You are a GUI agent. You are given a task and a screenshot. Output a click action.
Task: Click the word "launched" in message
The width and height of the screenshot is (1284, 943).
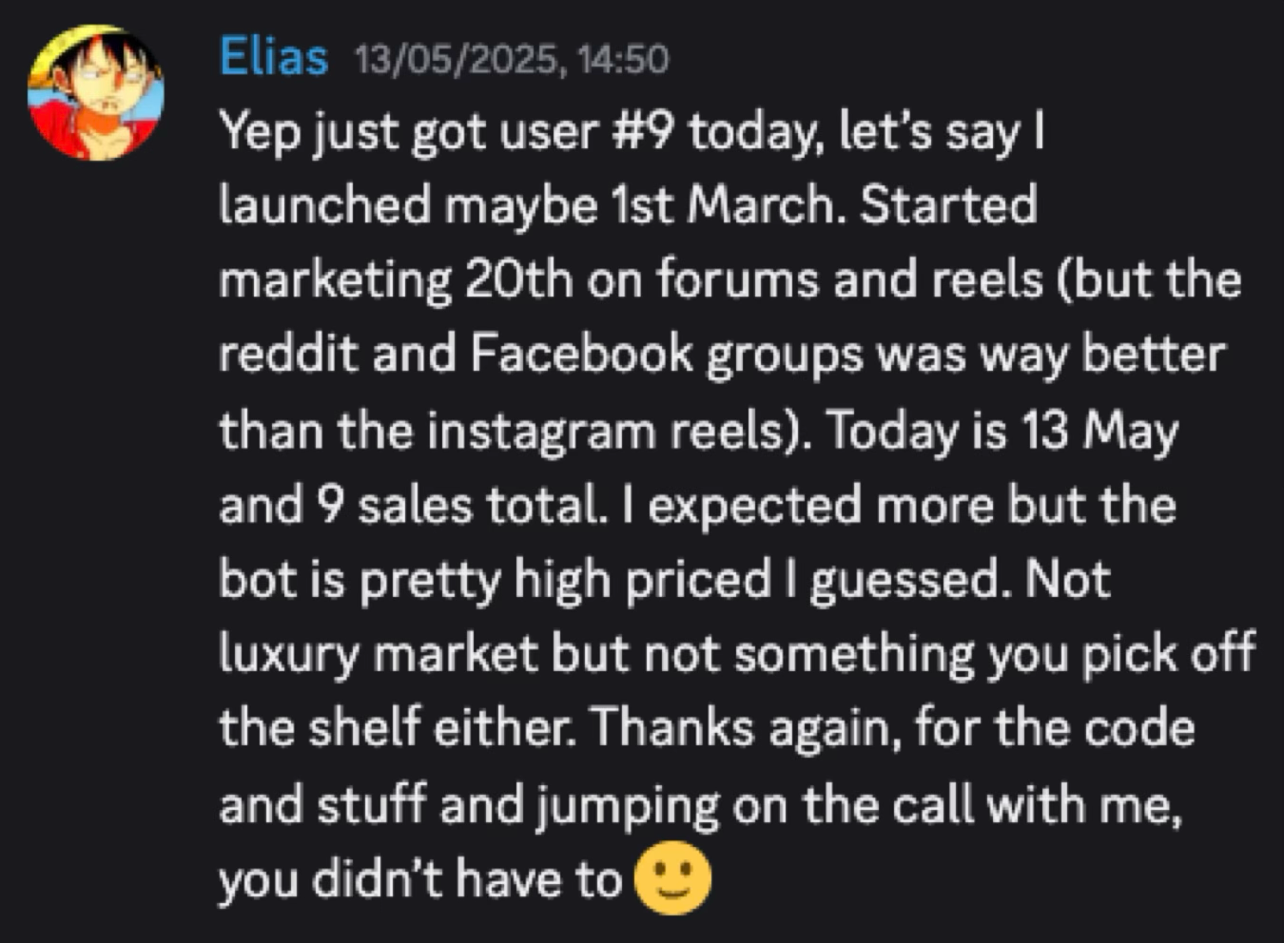(324, 205)
